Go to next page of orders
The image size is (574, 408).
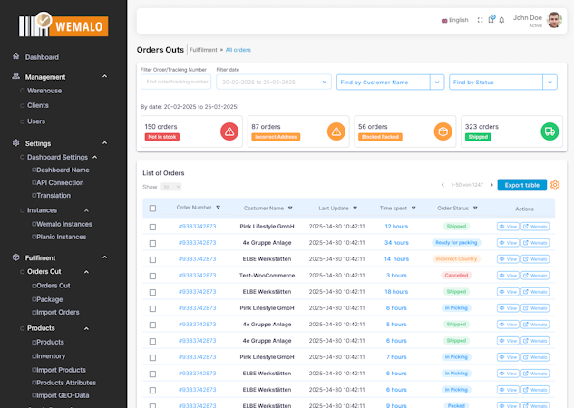pos(491,185)
